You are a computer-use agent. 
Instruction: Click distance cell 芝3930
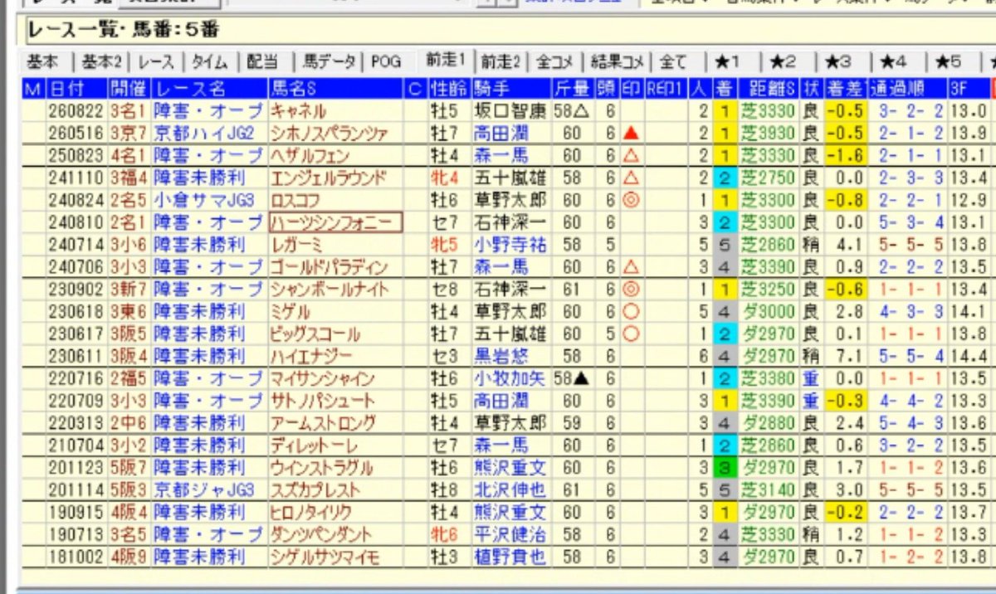tap(768, 133)
